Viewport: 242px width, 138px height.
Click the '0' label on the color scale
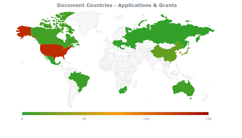pos(22,119)
